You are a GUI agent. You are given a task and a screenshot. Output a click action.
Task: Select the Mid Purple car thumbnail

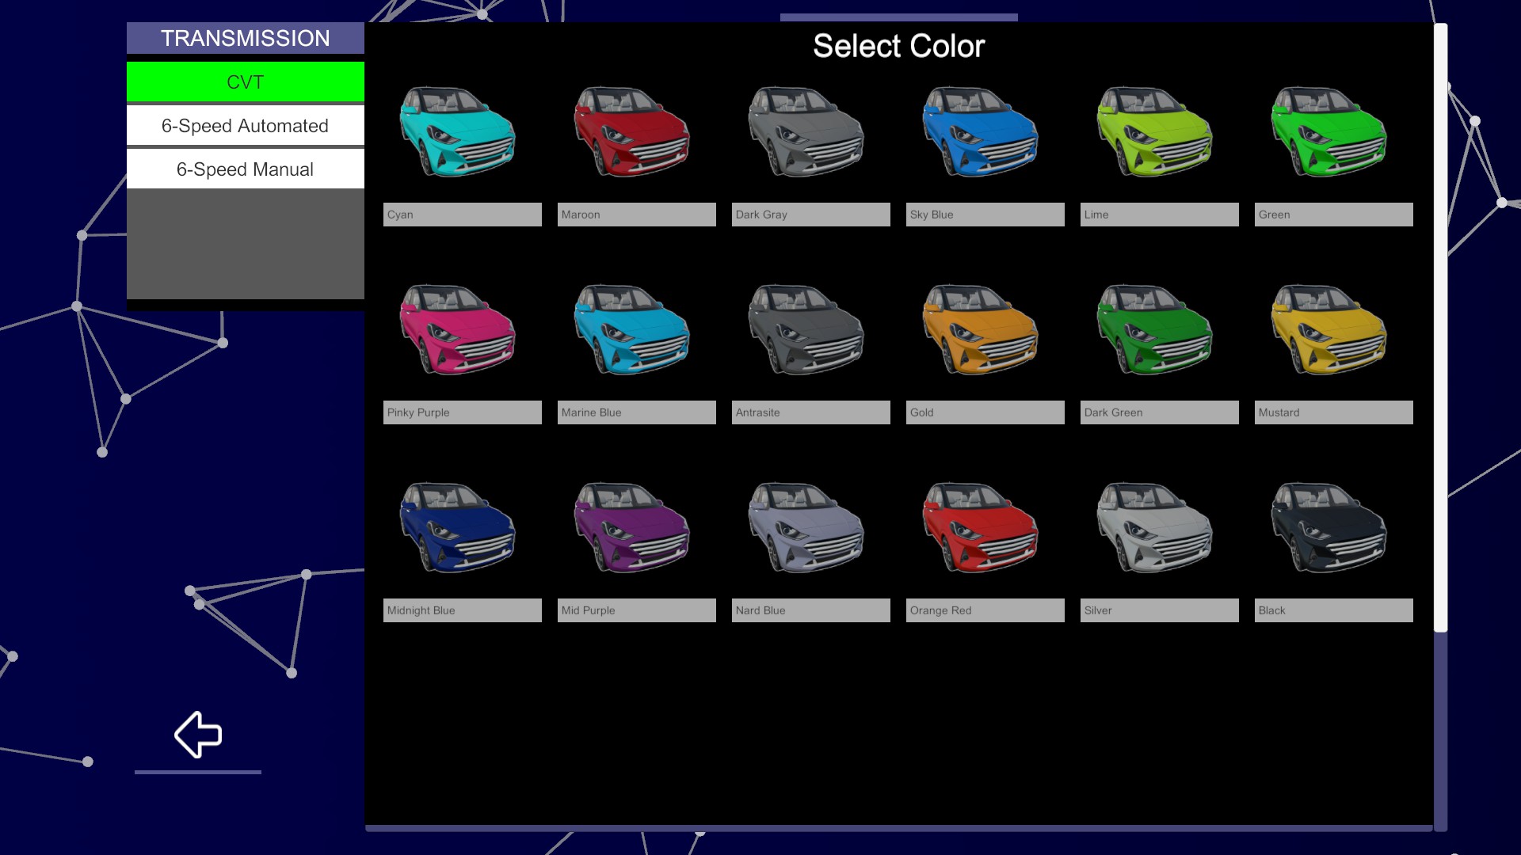[x=632, y=527]
